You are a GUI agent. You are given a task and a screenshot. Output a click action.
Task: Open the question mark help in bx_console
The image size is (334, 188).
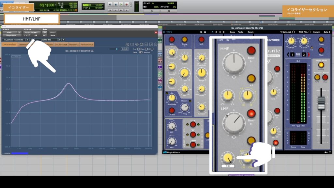(330, 152)
